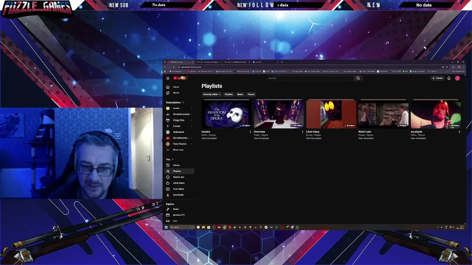Open a new browser tab

[x=282, y=62]
